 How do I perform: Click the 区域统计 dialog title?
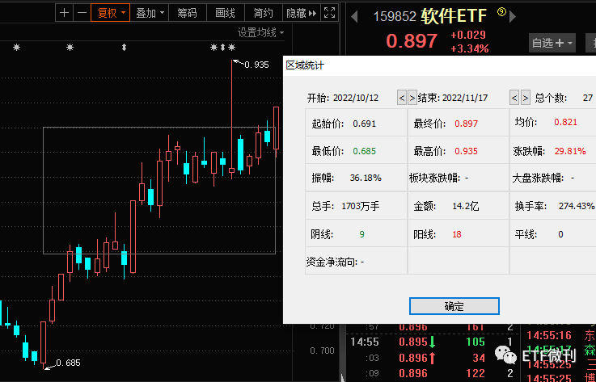(305, 65)
